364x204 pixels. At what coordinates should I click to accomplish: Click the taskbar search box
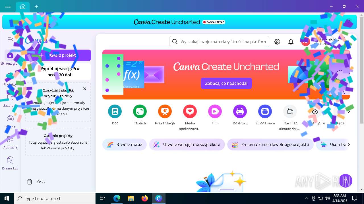point(55,198)
